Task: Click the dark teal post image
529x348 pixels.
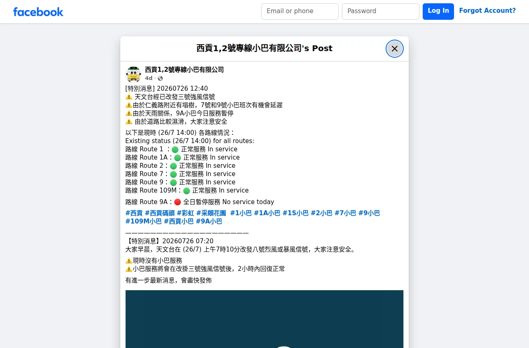Action: coord(264,319)
